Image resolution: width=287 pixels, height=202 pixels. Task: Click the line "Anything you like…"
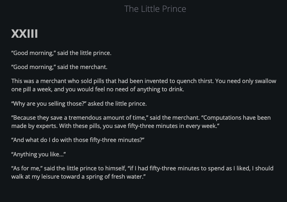pos(38,154)
